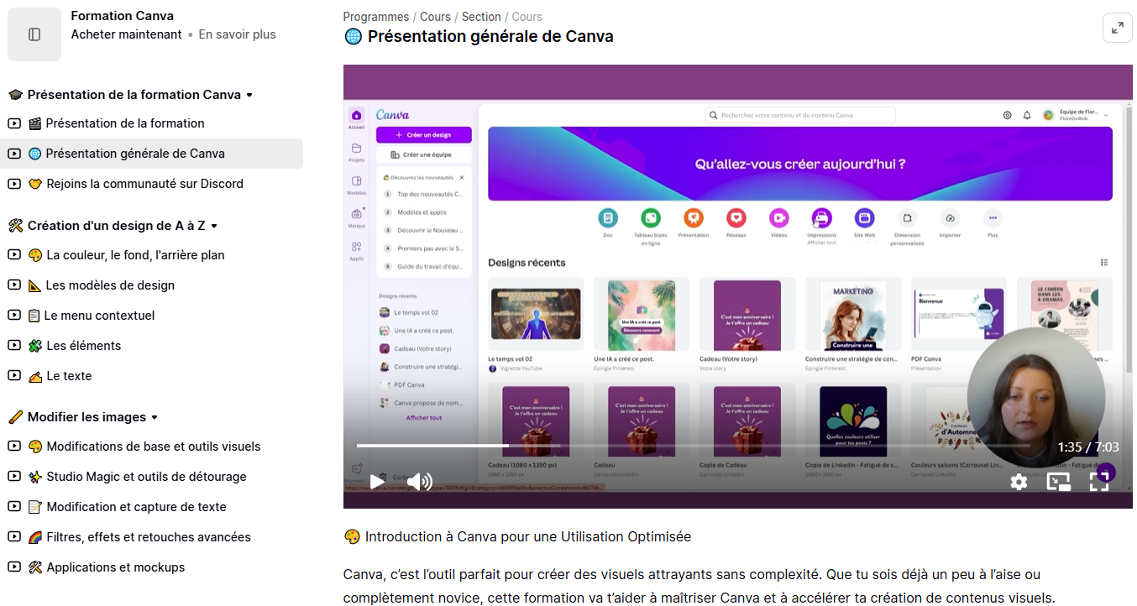The height and width of the screenshot is (606, 1137).
Task: Click the expand fullscreen icon top right
Action: coord(1117,28)
